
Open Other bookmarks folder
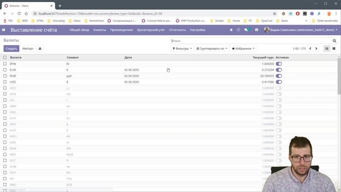click(325, 21)
